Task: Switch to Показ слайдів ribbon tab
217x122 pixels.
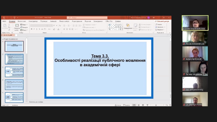Action: pos(64,21)
